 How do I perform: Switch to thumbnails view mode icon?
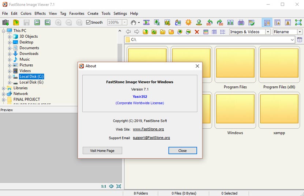[x=206, y=32]
